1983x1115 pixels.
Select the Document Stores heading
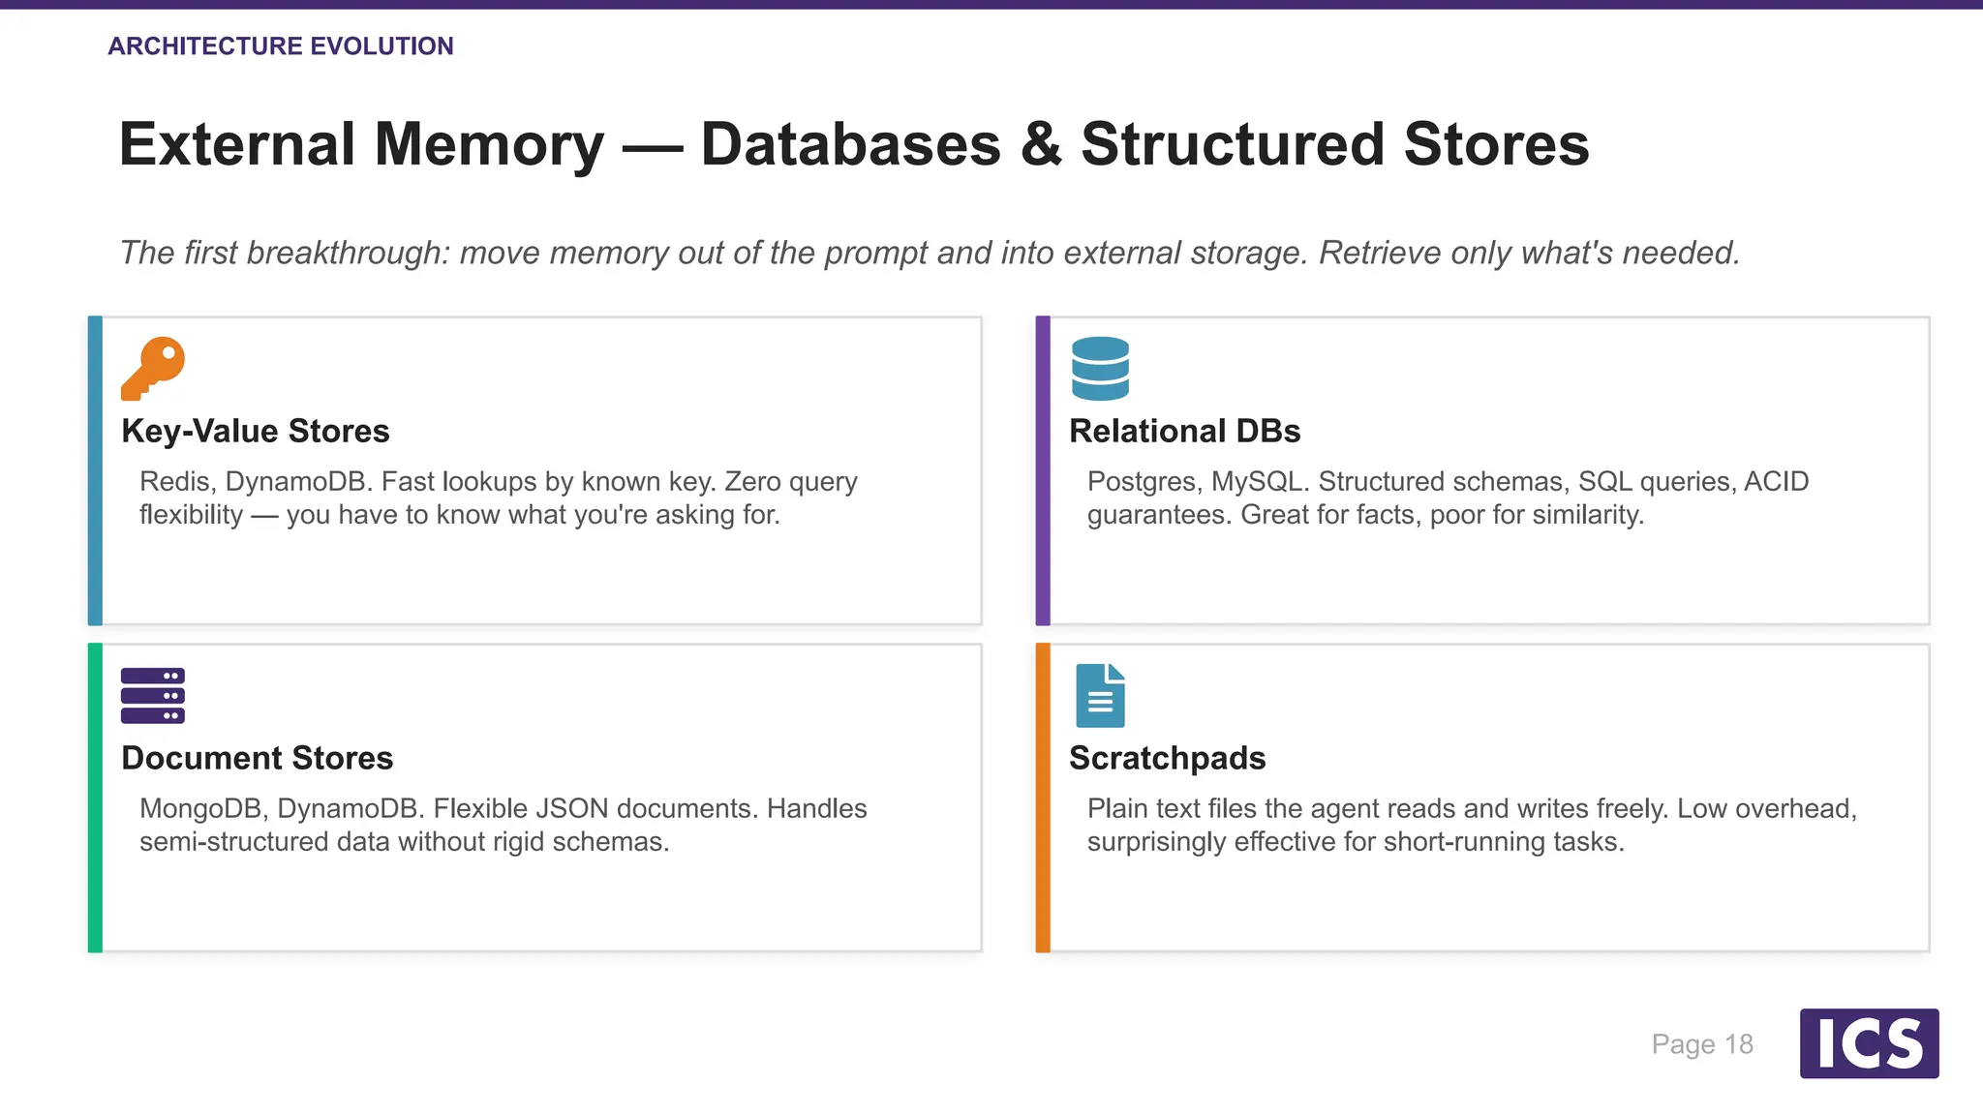click(x=258, y=758)
